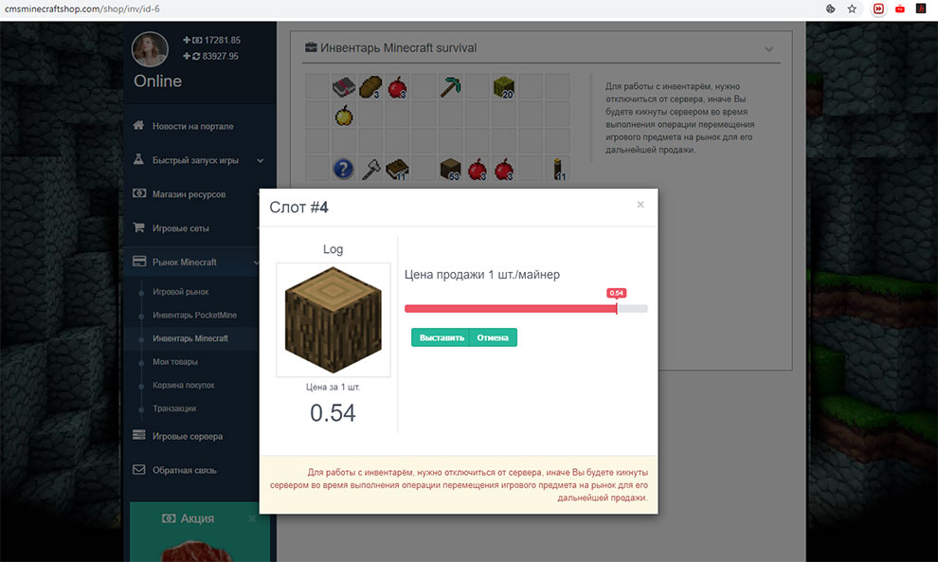938x562 pixels.
Task: Click the iron axe inventory item
Action: tap(370, 169)
